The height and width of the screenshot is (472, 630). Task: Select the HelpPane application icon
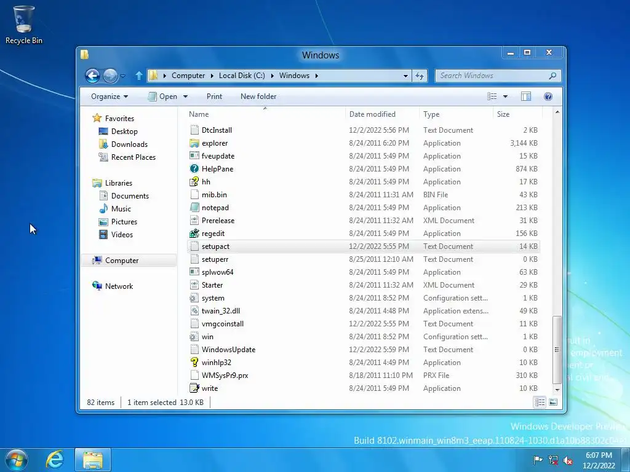(194, 168)
